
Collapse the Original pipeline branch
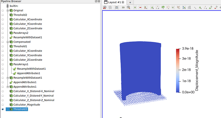point(8,11)
